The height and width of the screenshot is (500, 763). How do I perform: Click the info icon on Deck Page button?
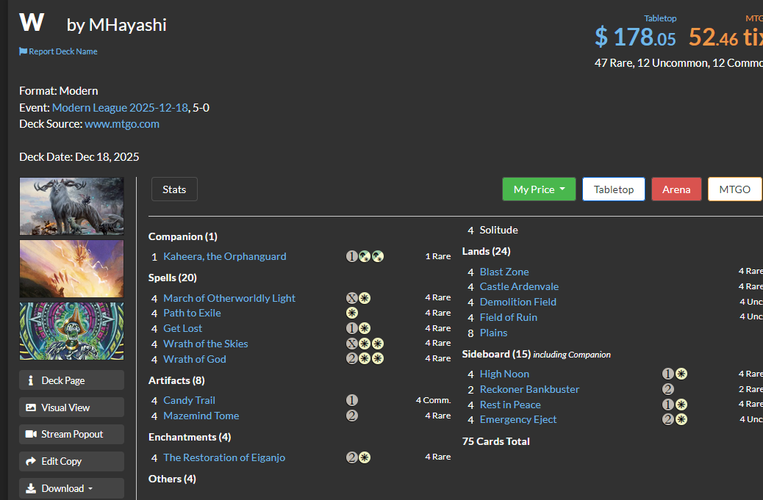(31, 380)
